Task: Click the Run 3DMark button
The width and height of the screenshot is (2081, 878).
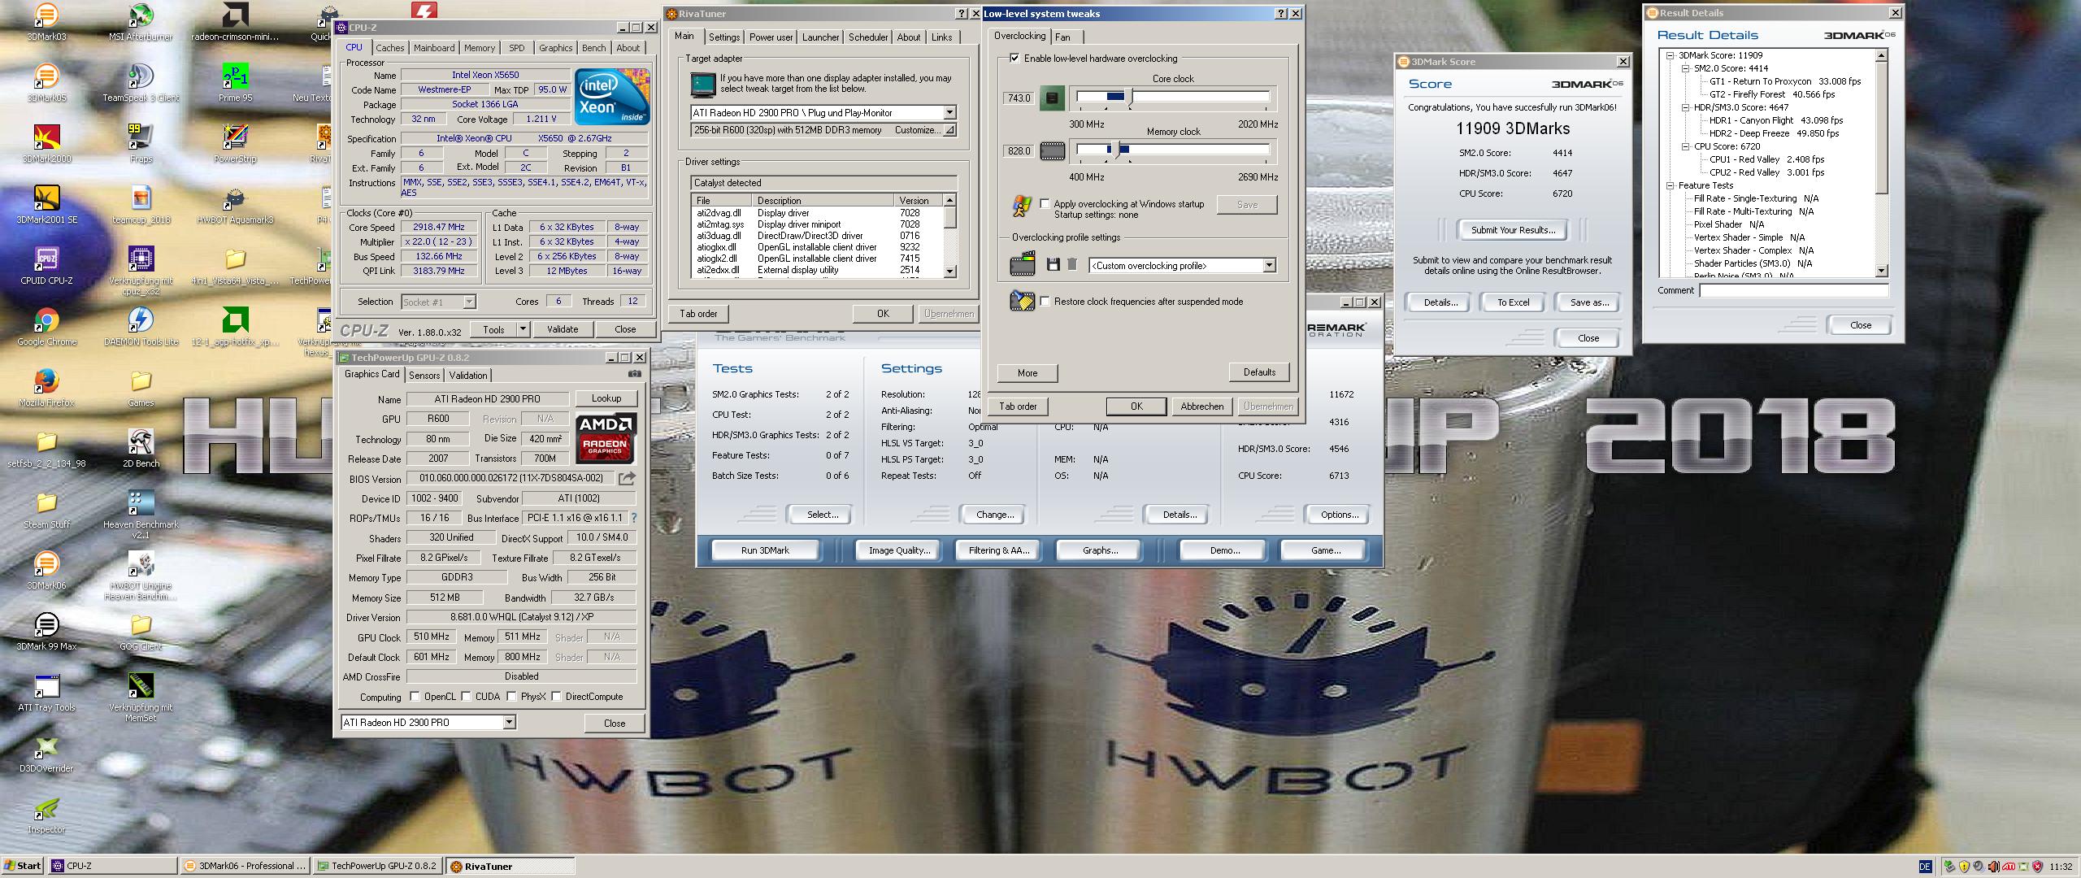Action: coord(765,550)
